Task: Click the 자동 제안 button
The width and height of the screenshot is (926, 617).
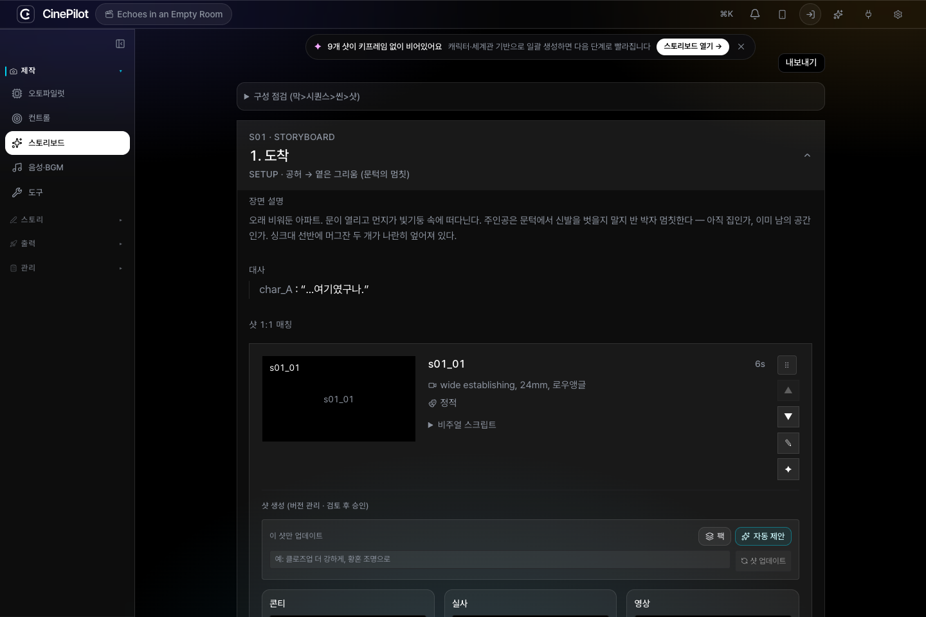Action: (763, 536)
